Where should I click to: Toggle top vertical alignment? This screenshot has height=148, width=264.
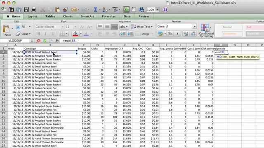[x=100, y=26]
